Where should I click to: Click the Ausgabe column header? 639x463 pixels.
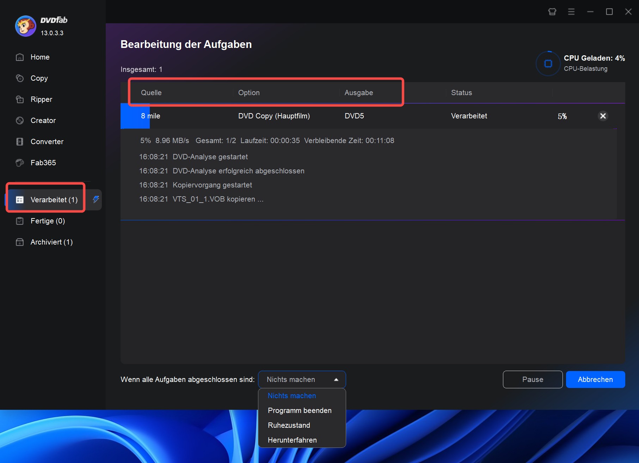359,93
